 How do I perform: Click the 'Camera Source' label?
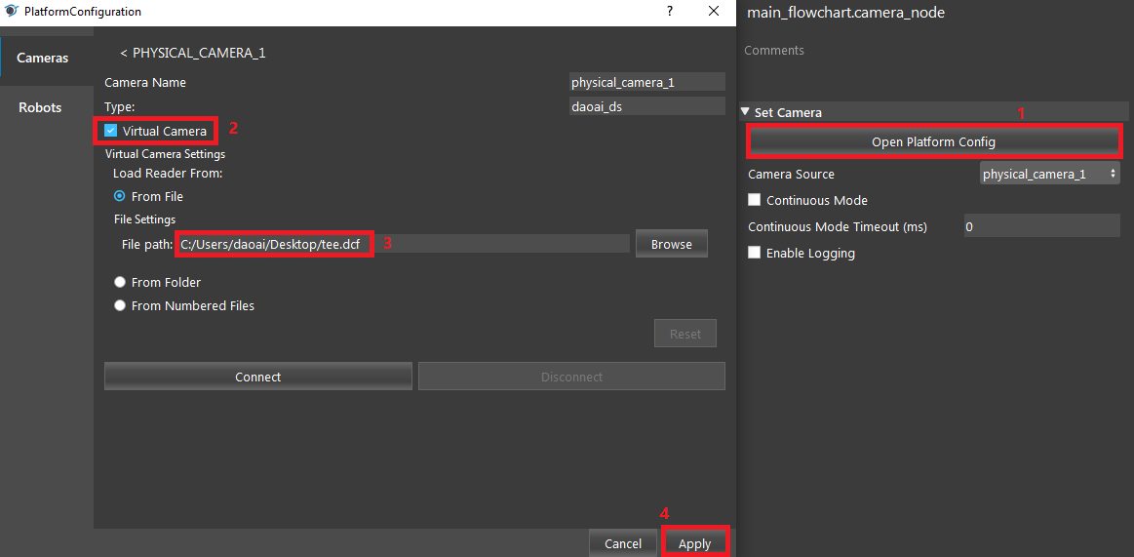[791, 175]
